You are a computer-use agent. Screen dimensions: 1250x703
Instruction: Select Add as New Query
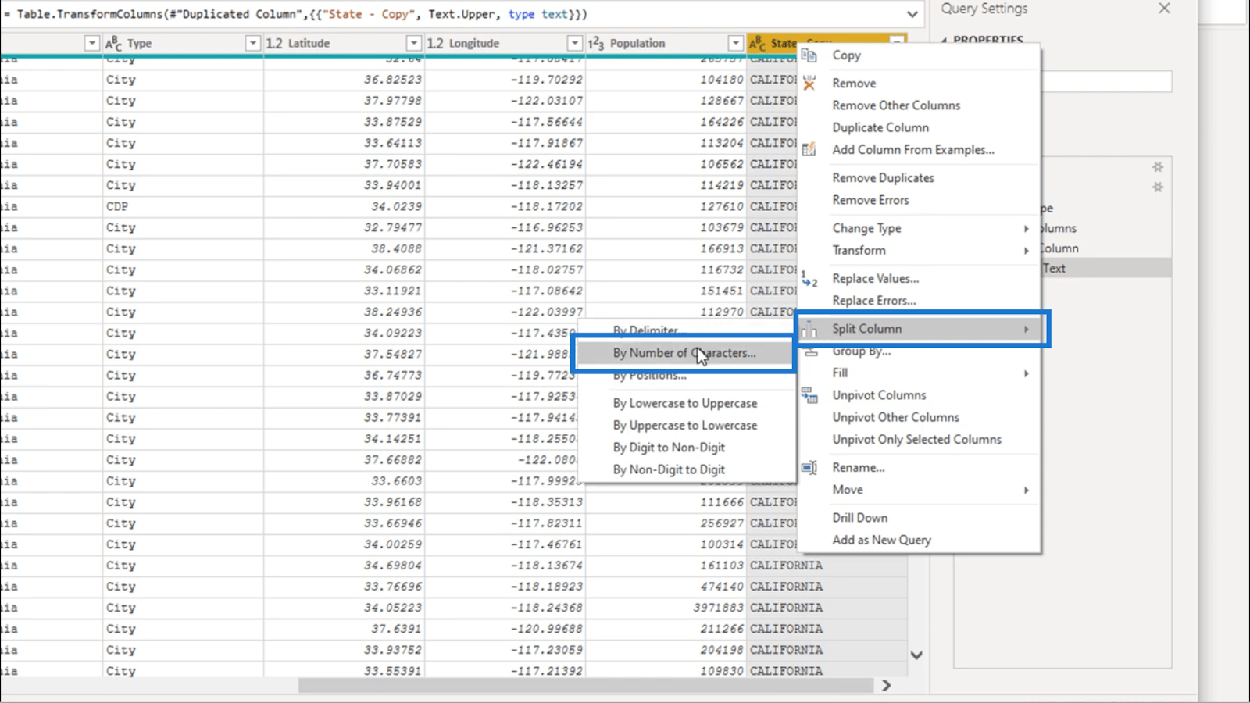[881, 540]
